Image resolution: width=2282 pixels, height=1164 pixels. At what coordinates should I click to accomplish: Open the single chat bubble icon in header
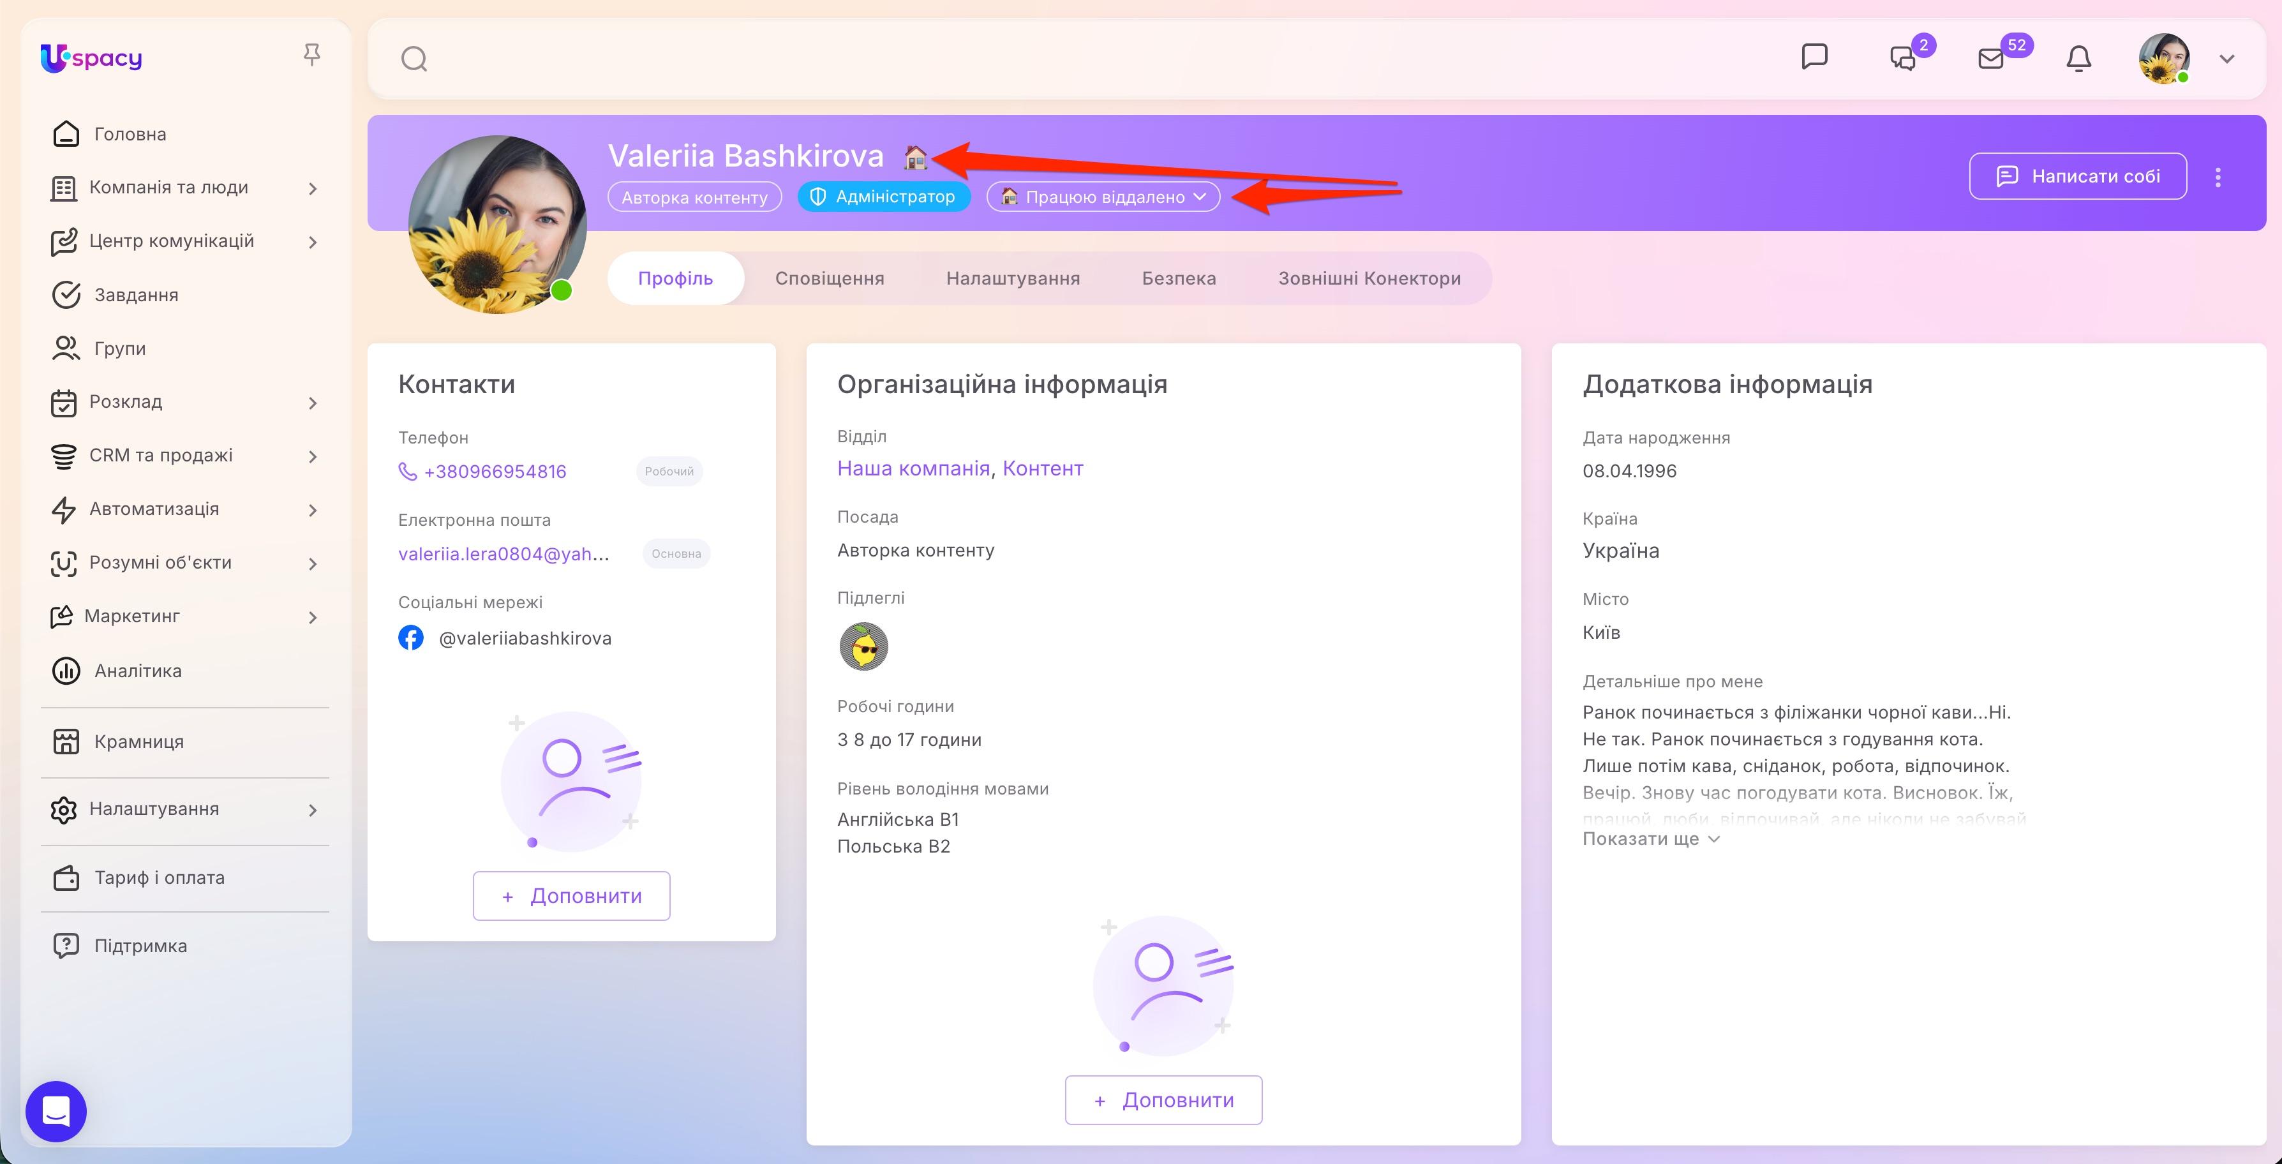click(1814, 57)
